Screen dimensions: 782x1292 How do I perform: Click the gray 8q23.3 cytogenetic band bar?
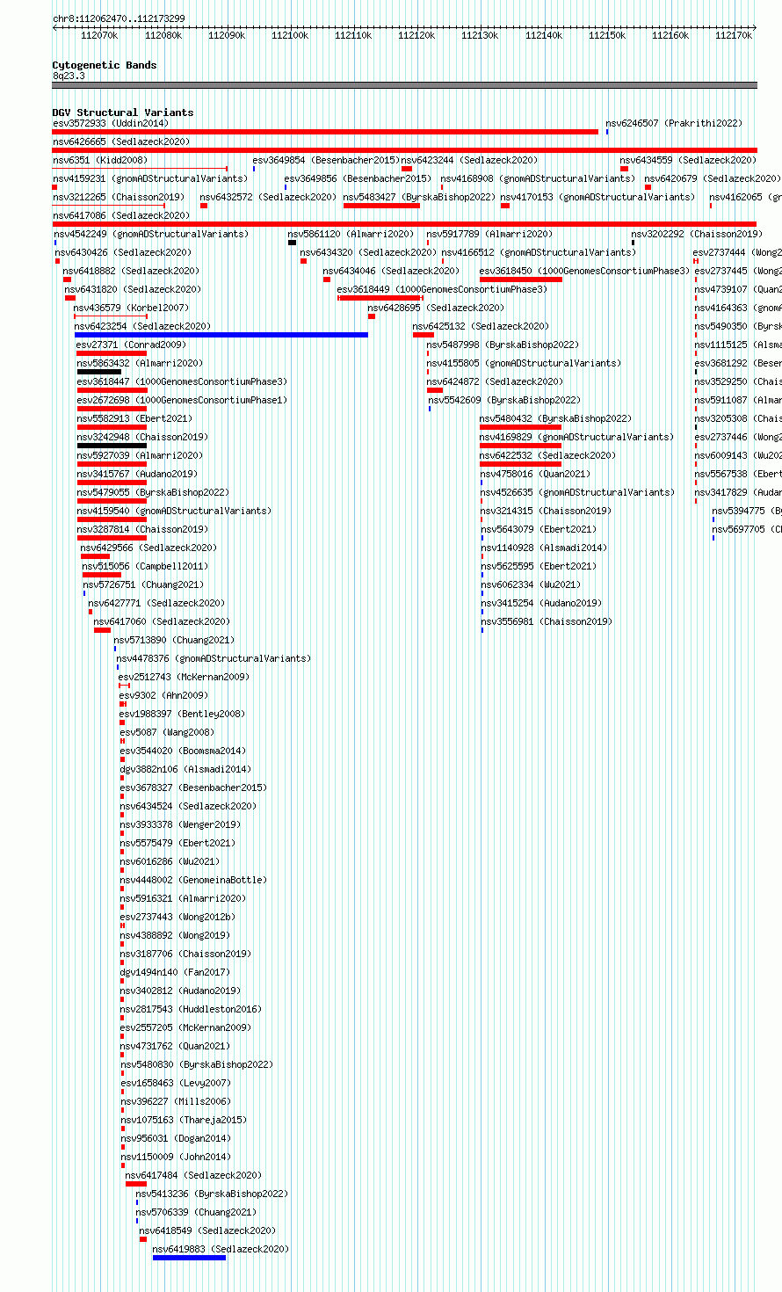pyautogui.click(x=405, y=85)
